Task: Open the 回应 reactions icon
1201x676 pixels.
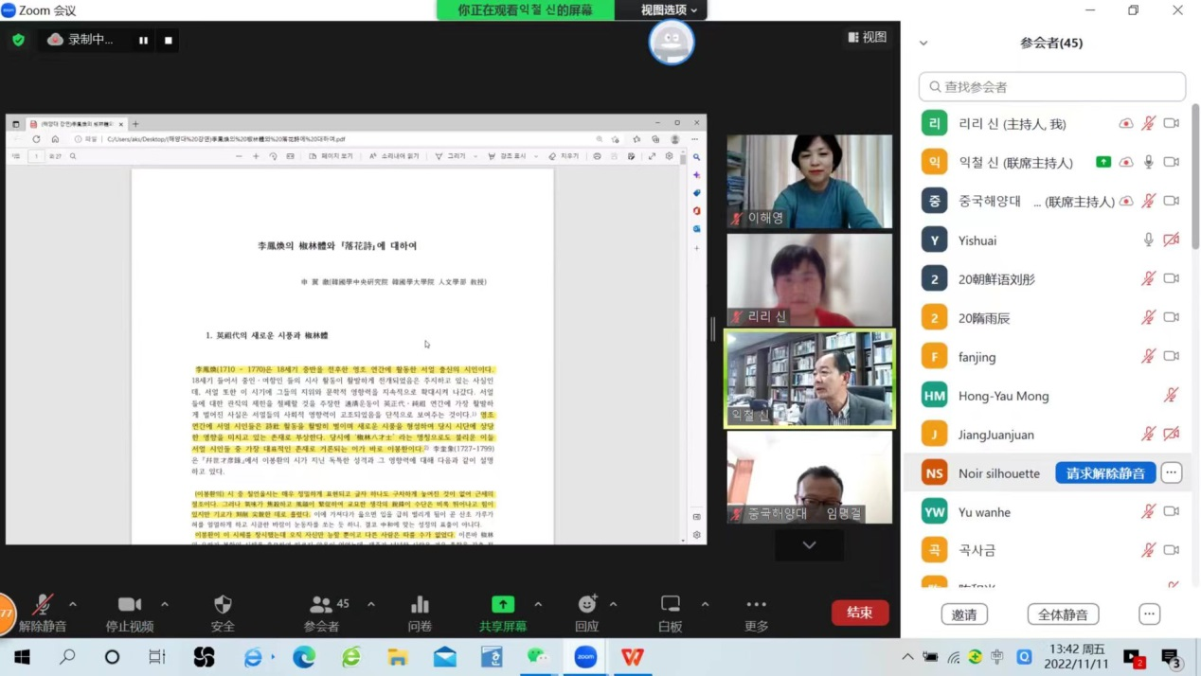Action: point(587,613)
